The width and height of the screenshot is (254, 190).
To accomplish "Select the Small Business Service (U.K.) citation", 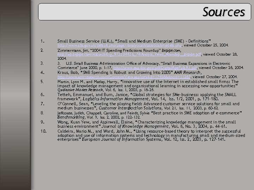I will pos(134,41).
